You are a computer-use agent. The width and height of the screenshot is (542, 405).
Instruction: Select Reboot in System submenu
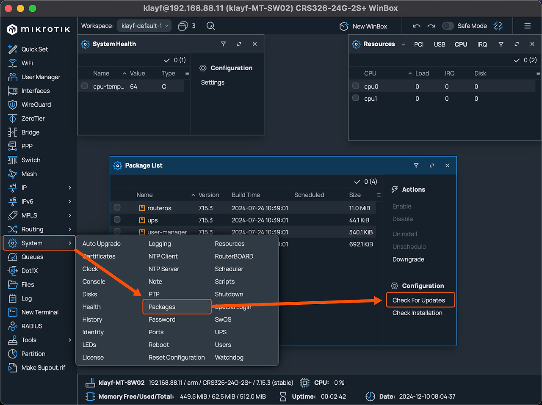pos(159,345)
